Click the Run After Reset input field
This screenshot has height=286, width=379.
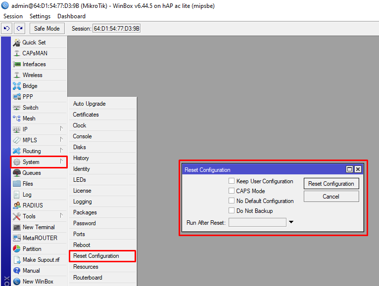[x=257, y=222]
